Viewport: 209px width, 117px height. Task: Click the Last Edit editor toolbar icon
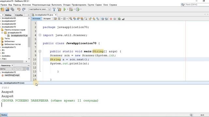55,19
